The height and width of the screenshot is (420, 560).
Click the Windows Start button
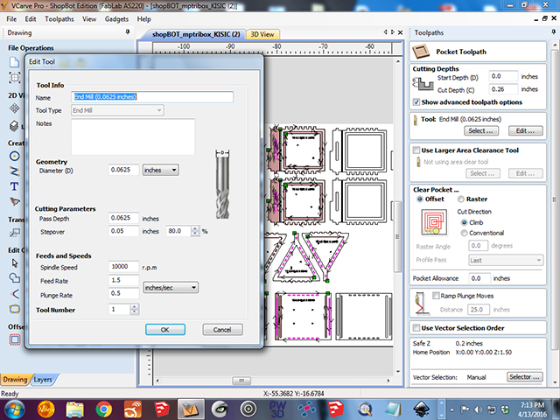coord(14,409)
